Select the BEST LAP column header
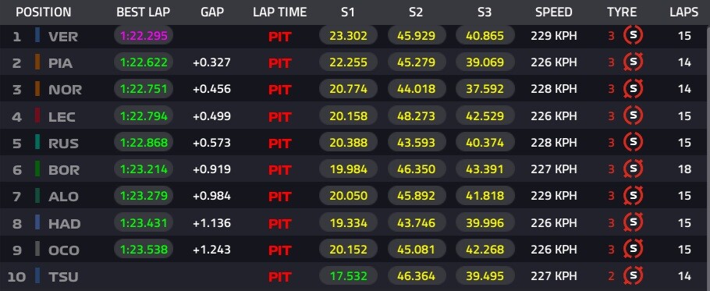The width and height of the screenshot is (710, 291). [x=143, y=12]
